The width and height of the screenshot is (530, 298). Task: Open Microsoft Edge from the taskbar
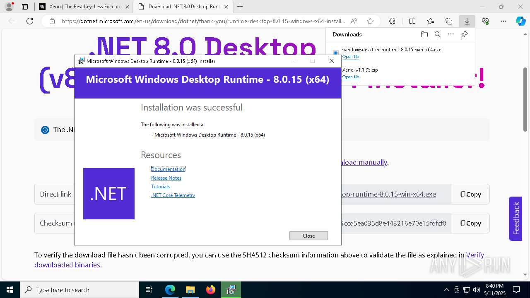170,290
